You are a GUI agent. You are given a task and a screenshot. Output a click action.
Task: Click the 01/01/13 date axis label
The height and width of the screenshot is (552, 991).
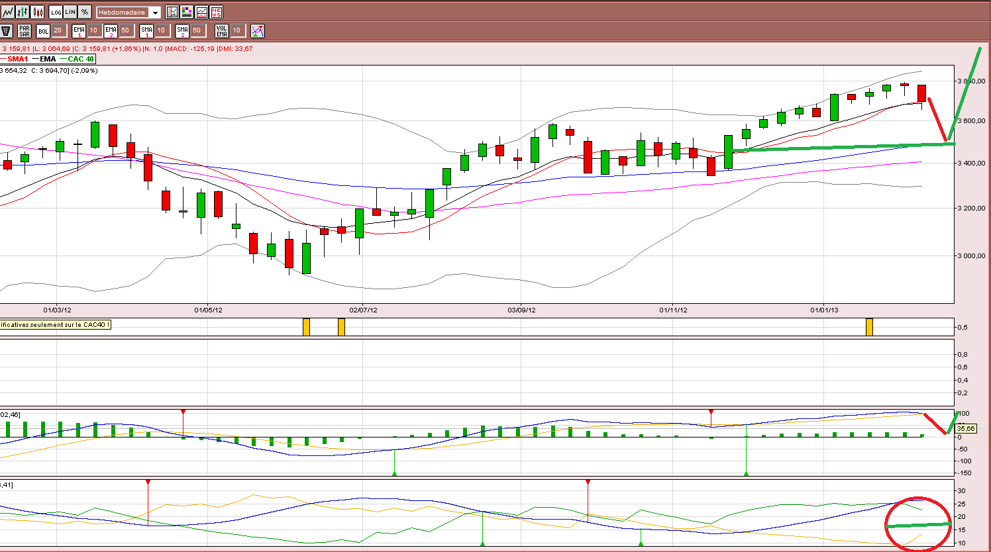tap(824, 310)
